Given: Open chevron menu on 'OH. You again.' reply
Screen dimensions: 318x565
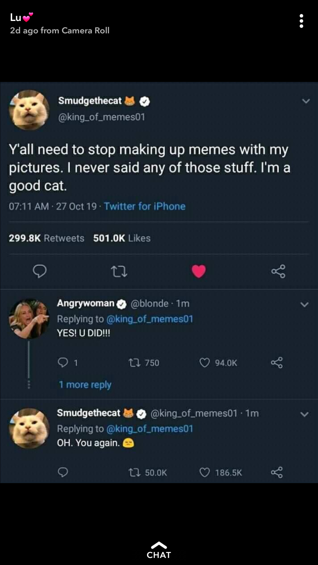Looking at the screenshot, I should click(x=304, y=414).
